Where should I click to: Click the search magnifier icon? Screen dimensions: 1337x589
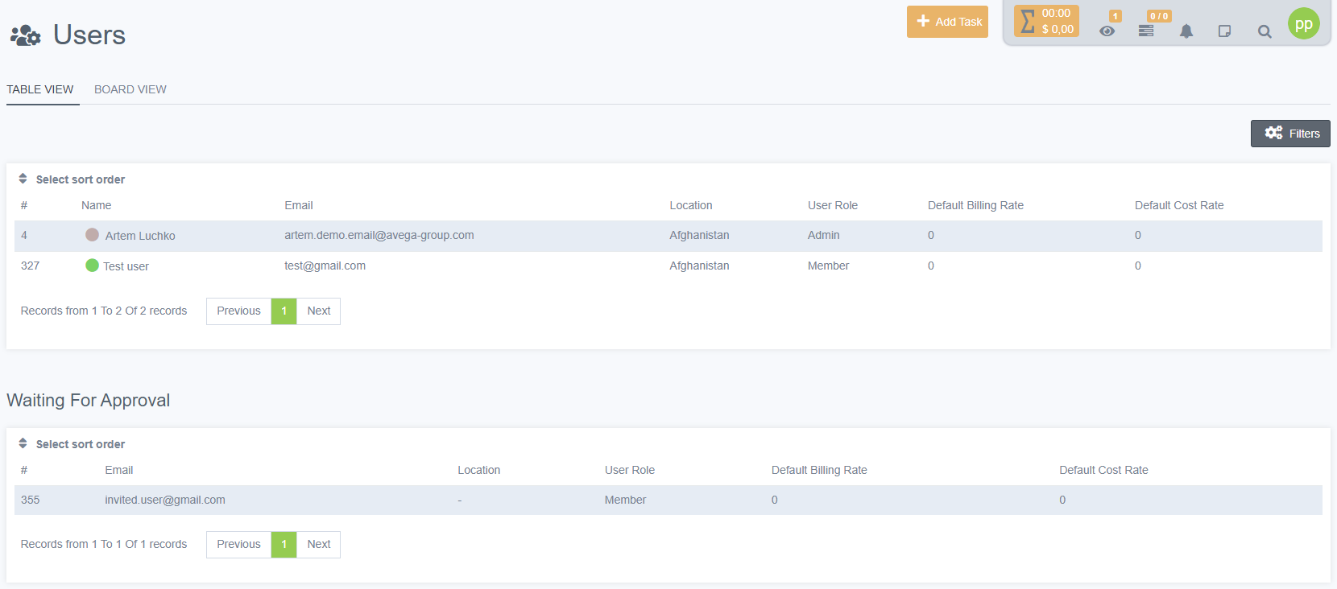click(1265, 31)
